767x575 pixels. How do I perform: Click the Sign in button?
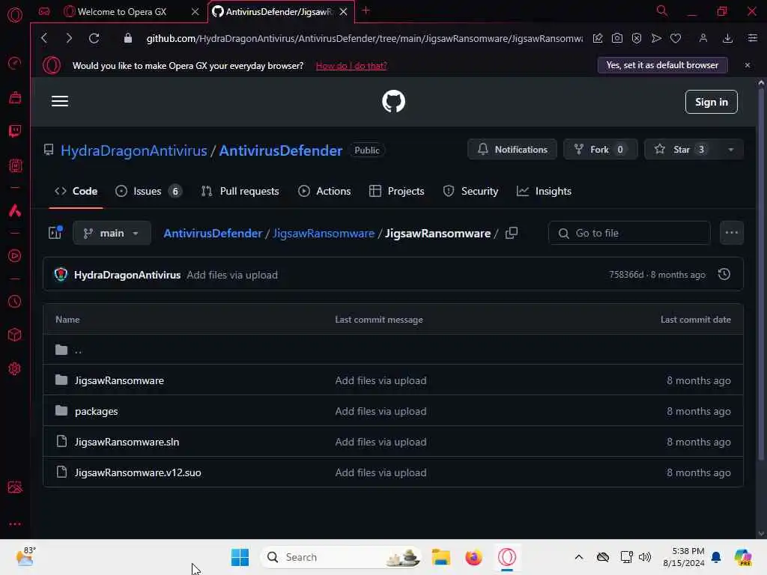(x=712, y=102)
